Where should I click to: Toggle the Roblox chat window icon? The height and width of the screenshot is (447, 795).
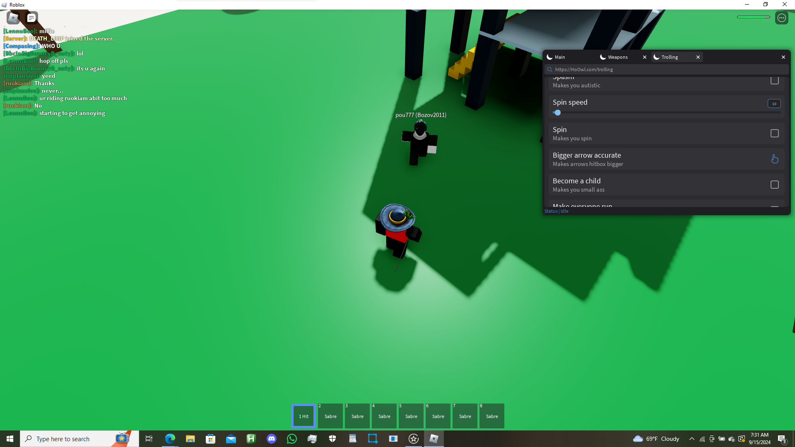click(31, 18)
